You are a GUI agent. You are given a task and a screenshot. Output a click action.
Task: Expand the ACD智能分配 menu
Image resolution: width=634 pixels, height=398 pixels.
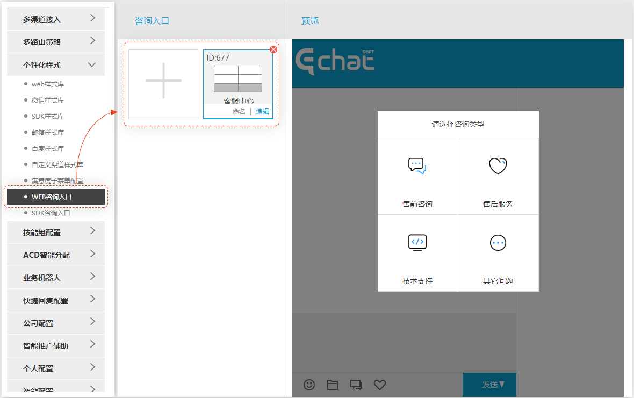56,255
